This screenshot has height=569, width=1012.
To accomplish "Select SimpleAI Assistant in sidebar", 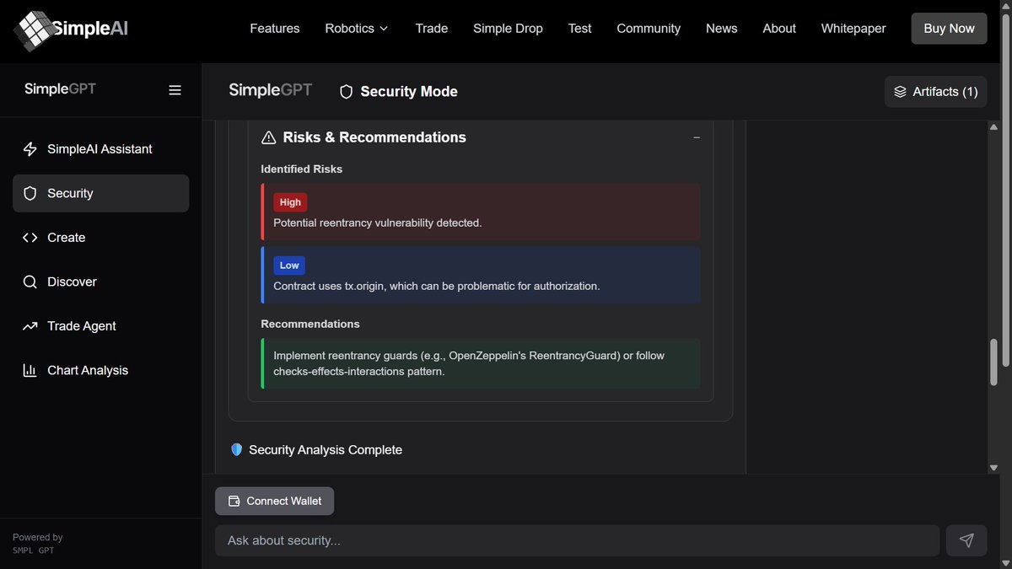I will click(x=101, y=149).
